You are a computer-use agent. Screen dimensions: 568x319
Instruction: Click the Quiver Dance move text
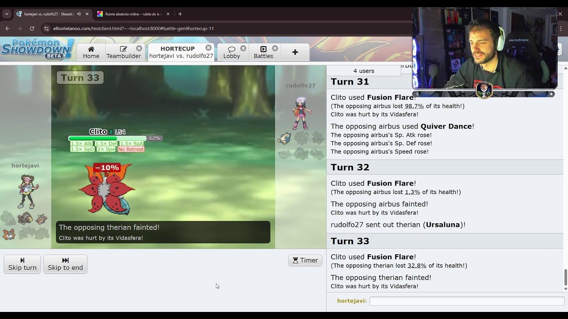coord(446,126)
